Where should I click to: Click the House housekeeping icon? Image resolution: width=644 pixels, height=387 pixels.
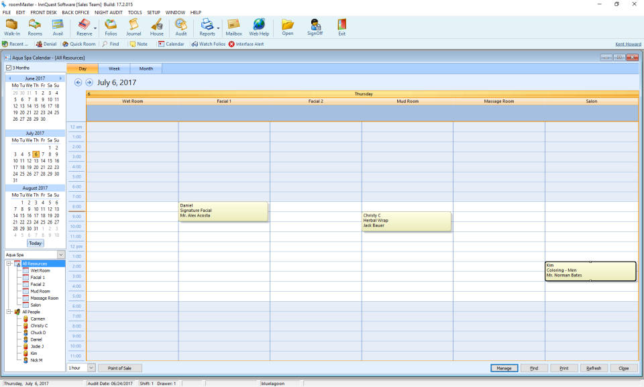(156, 26)
